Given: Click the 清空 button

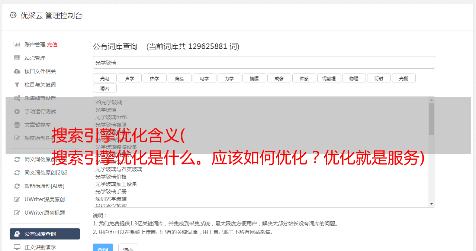Looking at the screenshot, I should (128, 248).
